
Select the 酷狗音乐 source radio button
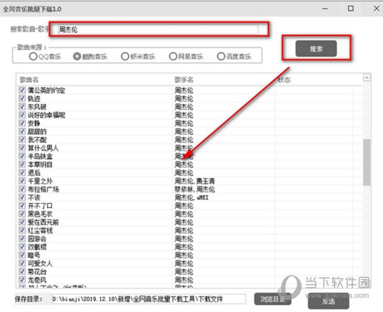point(77,56)
